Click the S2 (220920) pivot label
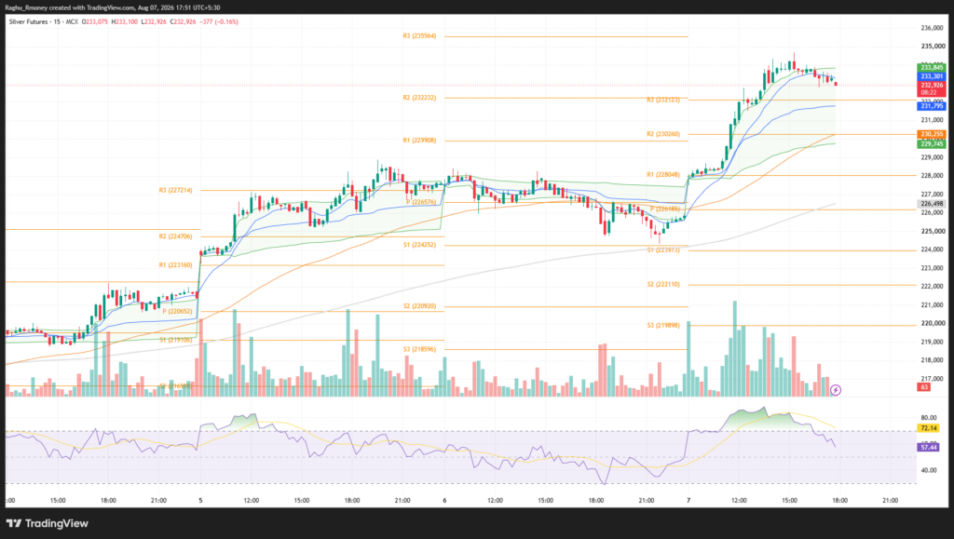Image resolution: width=954 pixels, height=539 pixels. point(419,306)
